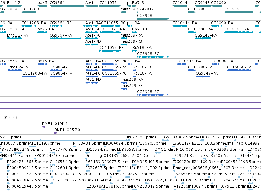Select the CG9143-RA transcript label
261x191 pixels.
(x=206, y=35)
